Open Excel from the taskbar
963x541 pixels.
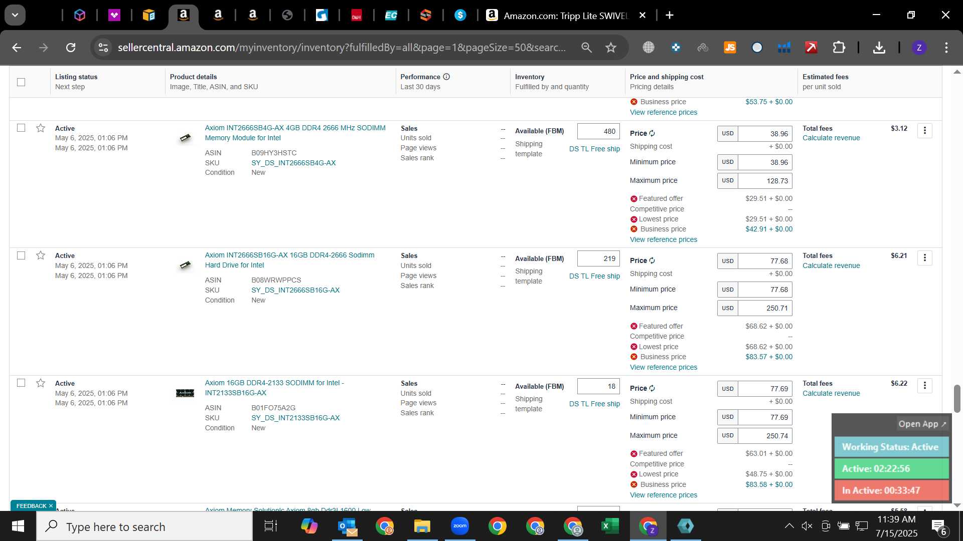tap(610, 526)
